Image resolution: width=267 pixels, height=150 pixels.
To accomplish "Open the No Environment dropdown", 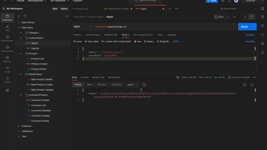I will [x=238, y=9].
